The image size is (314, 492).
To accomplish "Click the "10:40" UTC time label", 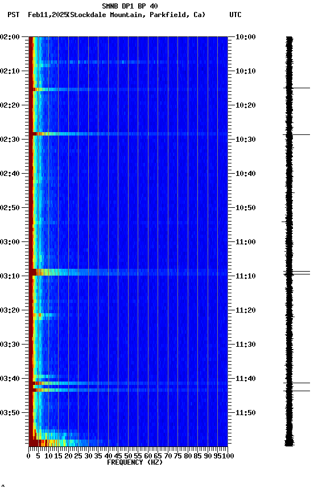I will pos(245,174).
